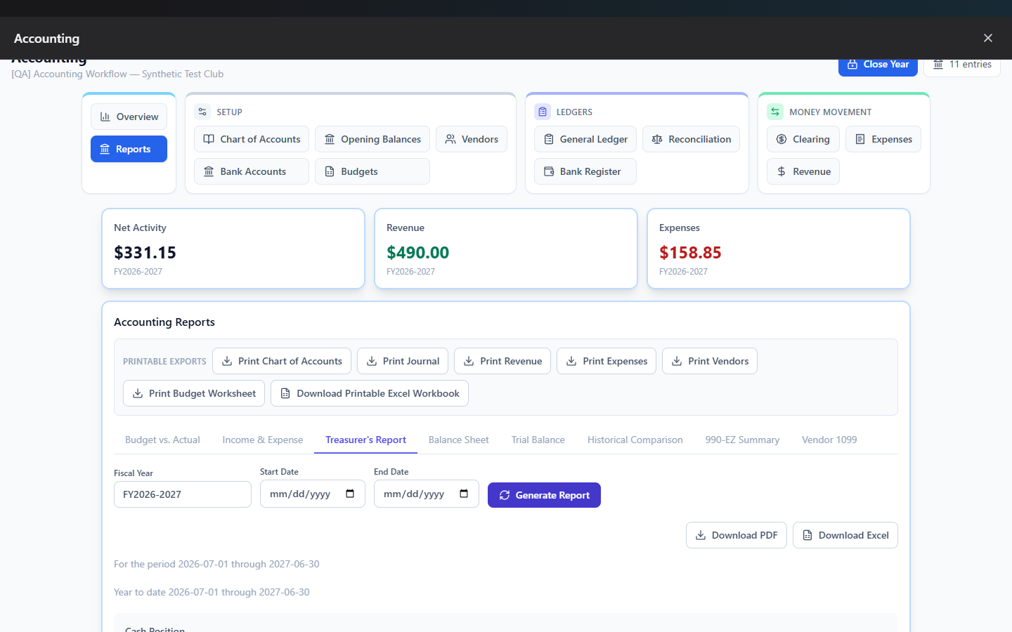Image resolution: width=1012 pixels, height=632 pixels.
Task: Click the Revenue dollar sign icon
Action: pos(781,171)
